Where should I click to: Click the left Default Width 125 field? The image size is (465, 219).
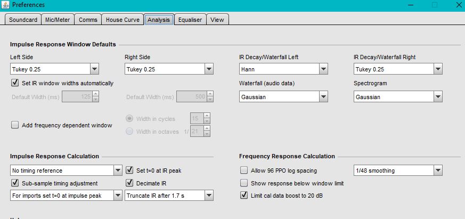77,96
